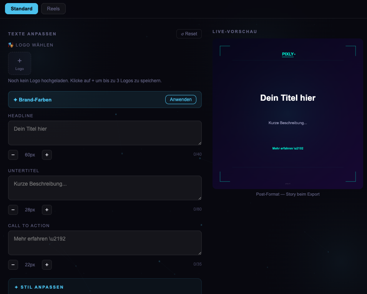This screenshot has height=294, width=367.
Task: Click the 'Noch kein Logo hochgeladen' hint text
Action: (x=85, y=81)
